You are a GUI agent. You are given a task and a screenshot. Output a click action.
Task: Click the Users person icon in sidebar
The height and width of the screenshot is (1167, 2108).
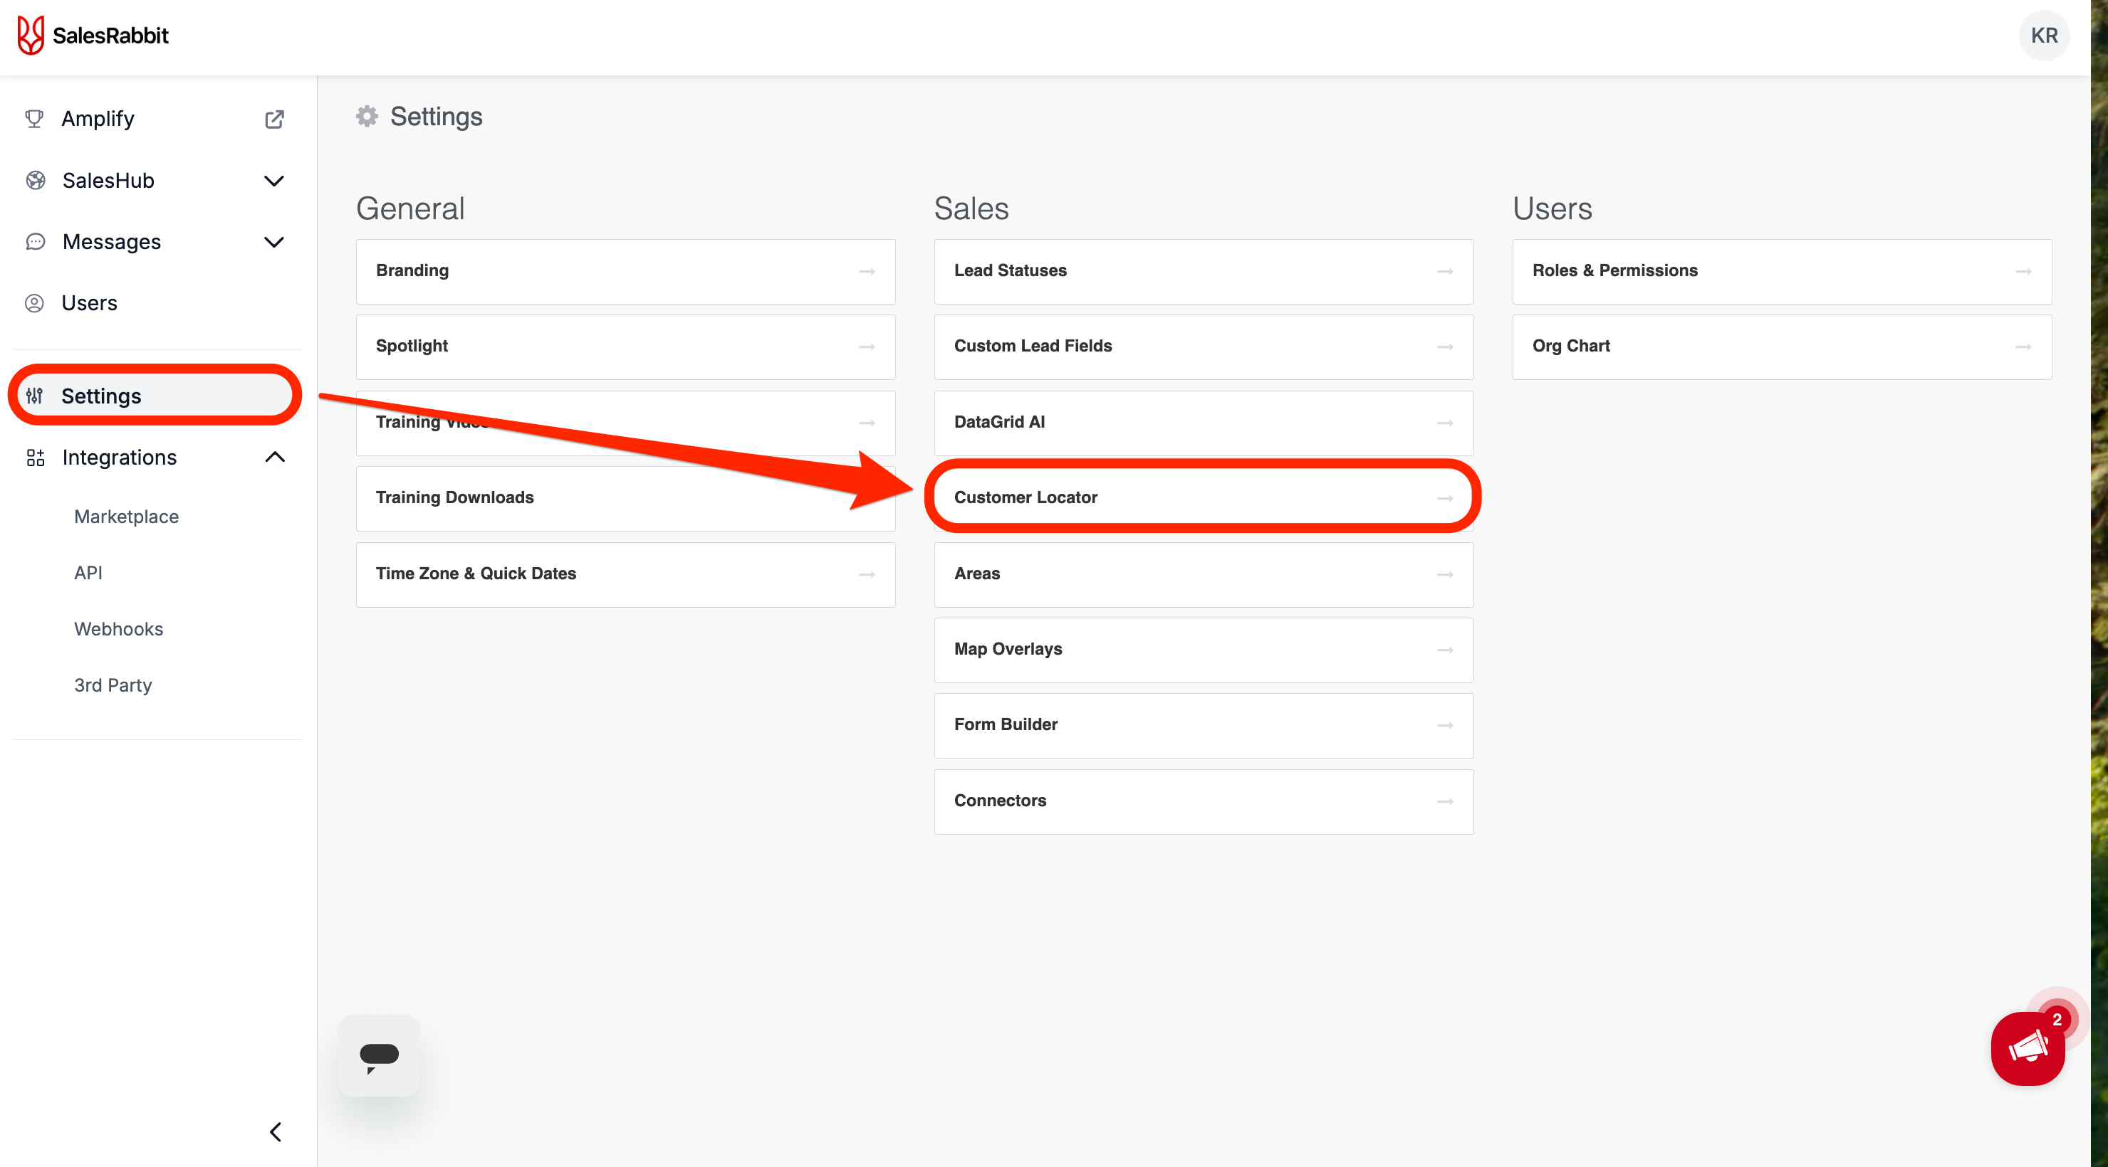[x=34, y=303]
